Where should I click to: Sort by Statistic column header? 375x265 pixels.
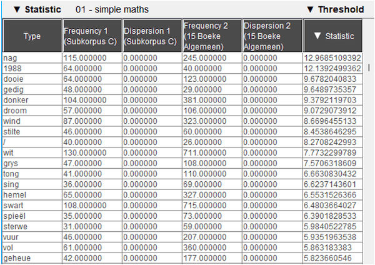point(332,36)
